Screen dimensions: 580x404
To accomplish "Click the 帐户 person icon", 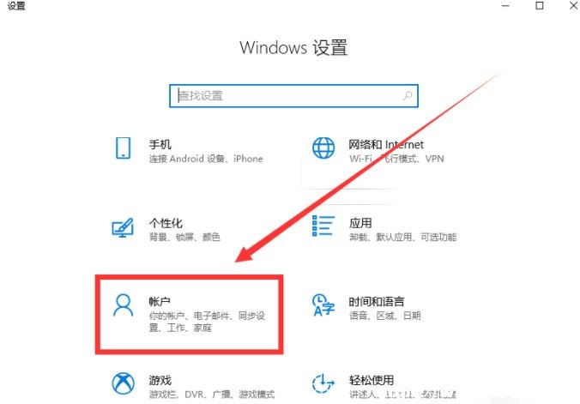I will pos(123,305).
